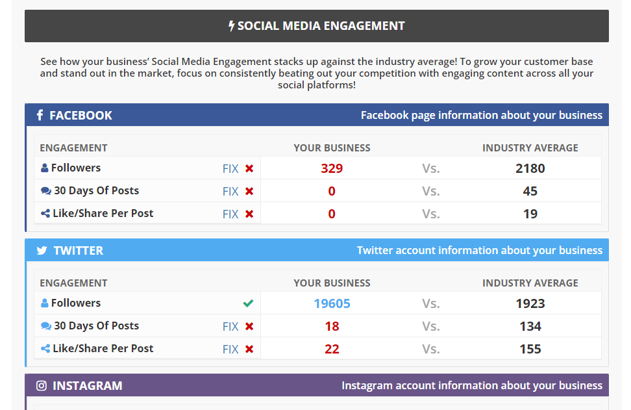
Task: Click the Instagram section header bar
Action: coord(317,385)
